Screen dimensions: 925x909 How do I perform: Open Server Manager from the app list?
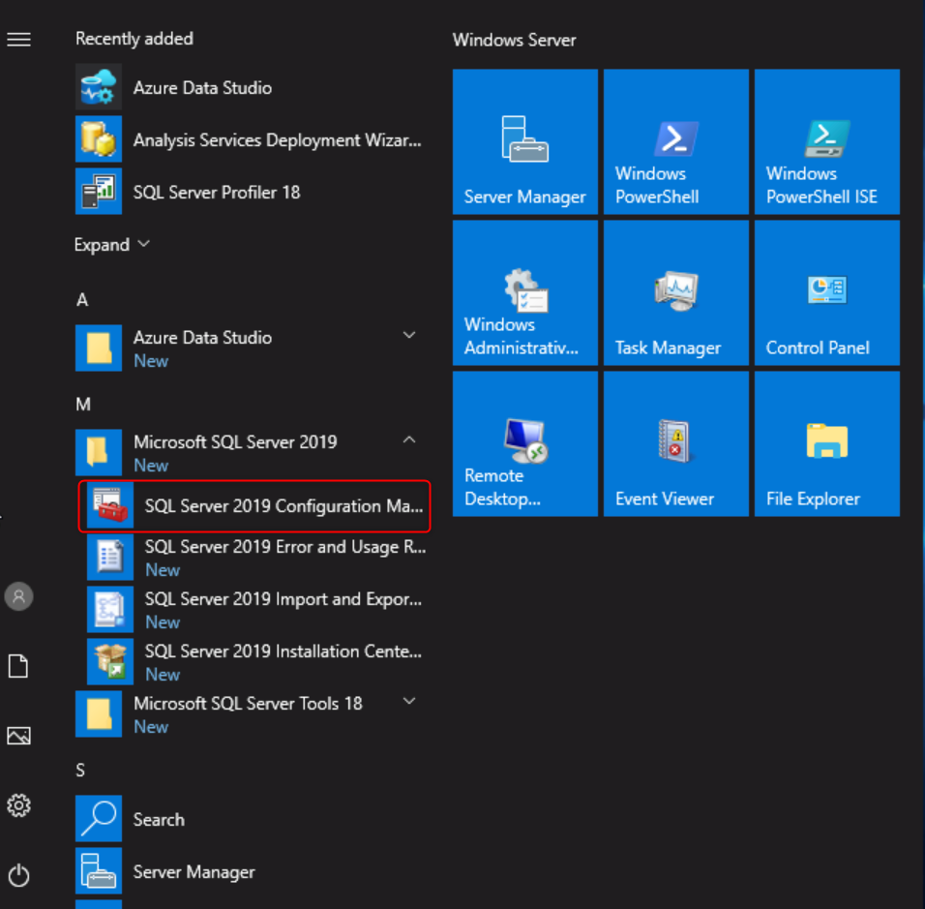coord(251,871)
